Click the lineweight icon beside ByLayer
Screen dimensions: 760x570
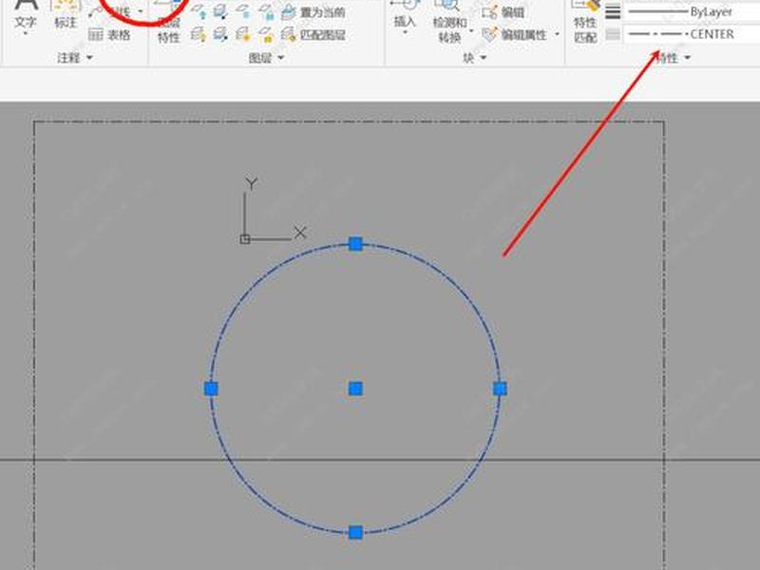[613, 11]
